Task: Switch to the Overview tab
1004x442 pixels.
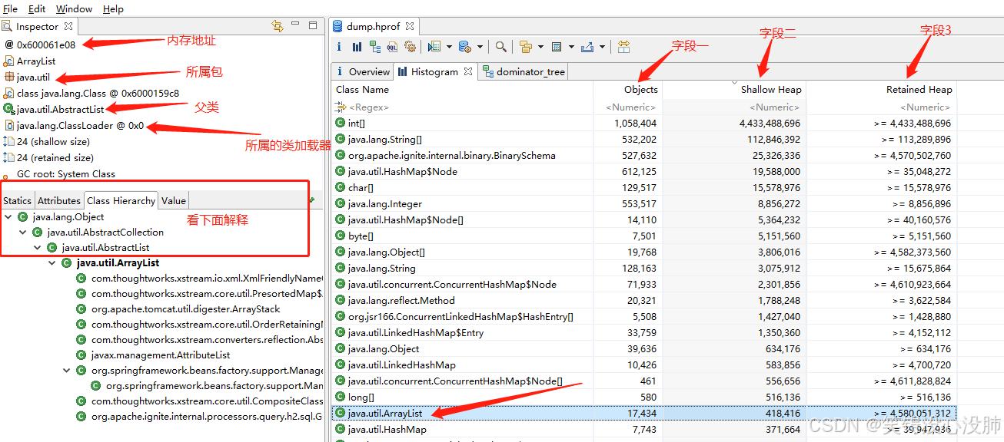Action: (x=362, y=71)
